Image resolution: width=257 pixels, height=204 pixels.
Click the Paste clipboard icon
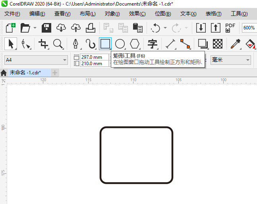[x=137, y=28]
